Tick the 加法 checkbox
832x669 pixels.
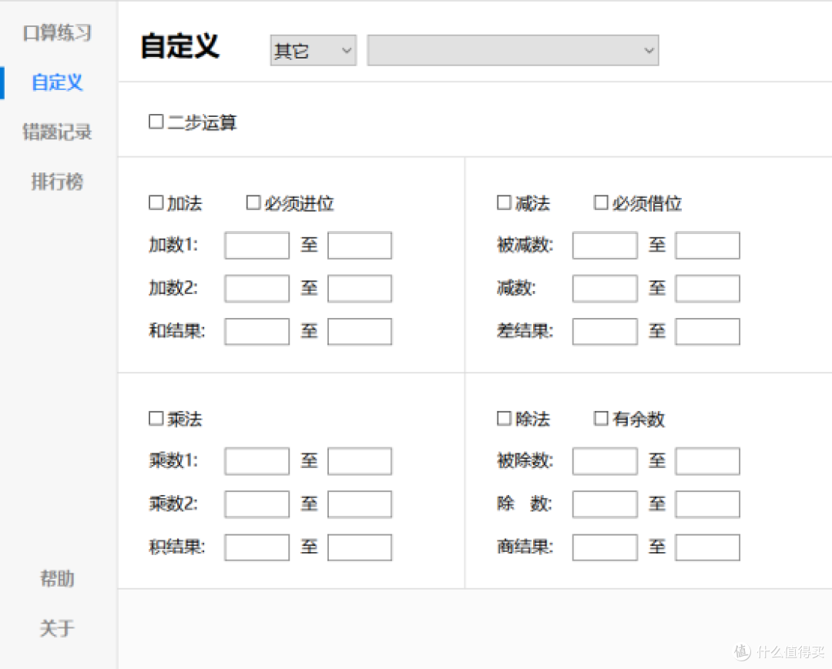156,202
